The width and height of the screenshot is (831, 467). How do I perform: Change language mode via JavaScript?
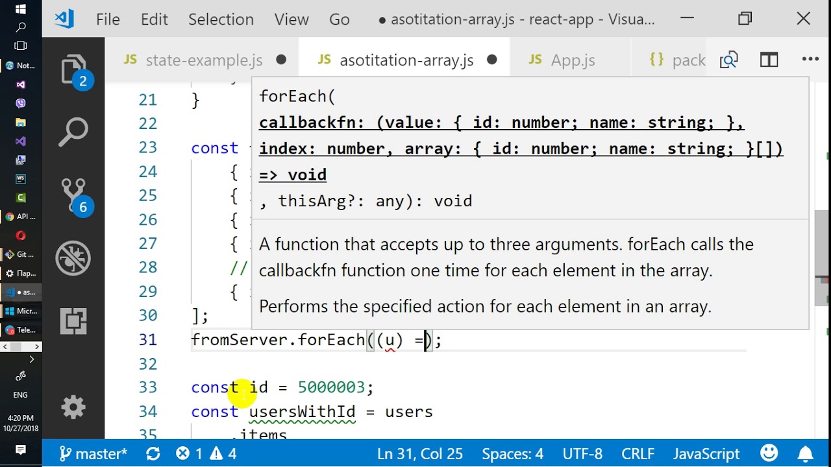click(x=706, y=453)
